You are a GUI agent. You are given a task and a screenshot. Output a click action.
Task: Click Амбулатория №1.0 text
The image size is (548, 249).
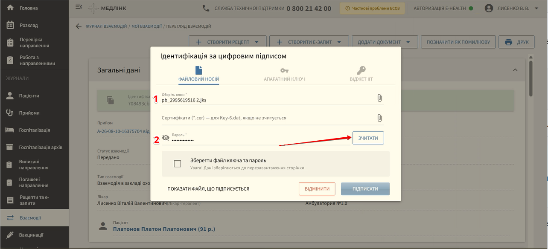pos(326,203)
